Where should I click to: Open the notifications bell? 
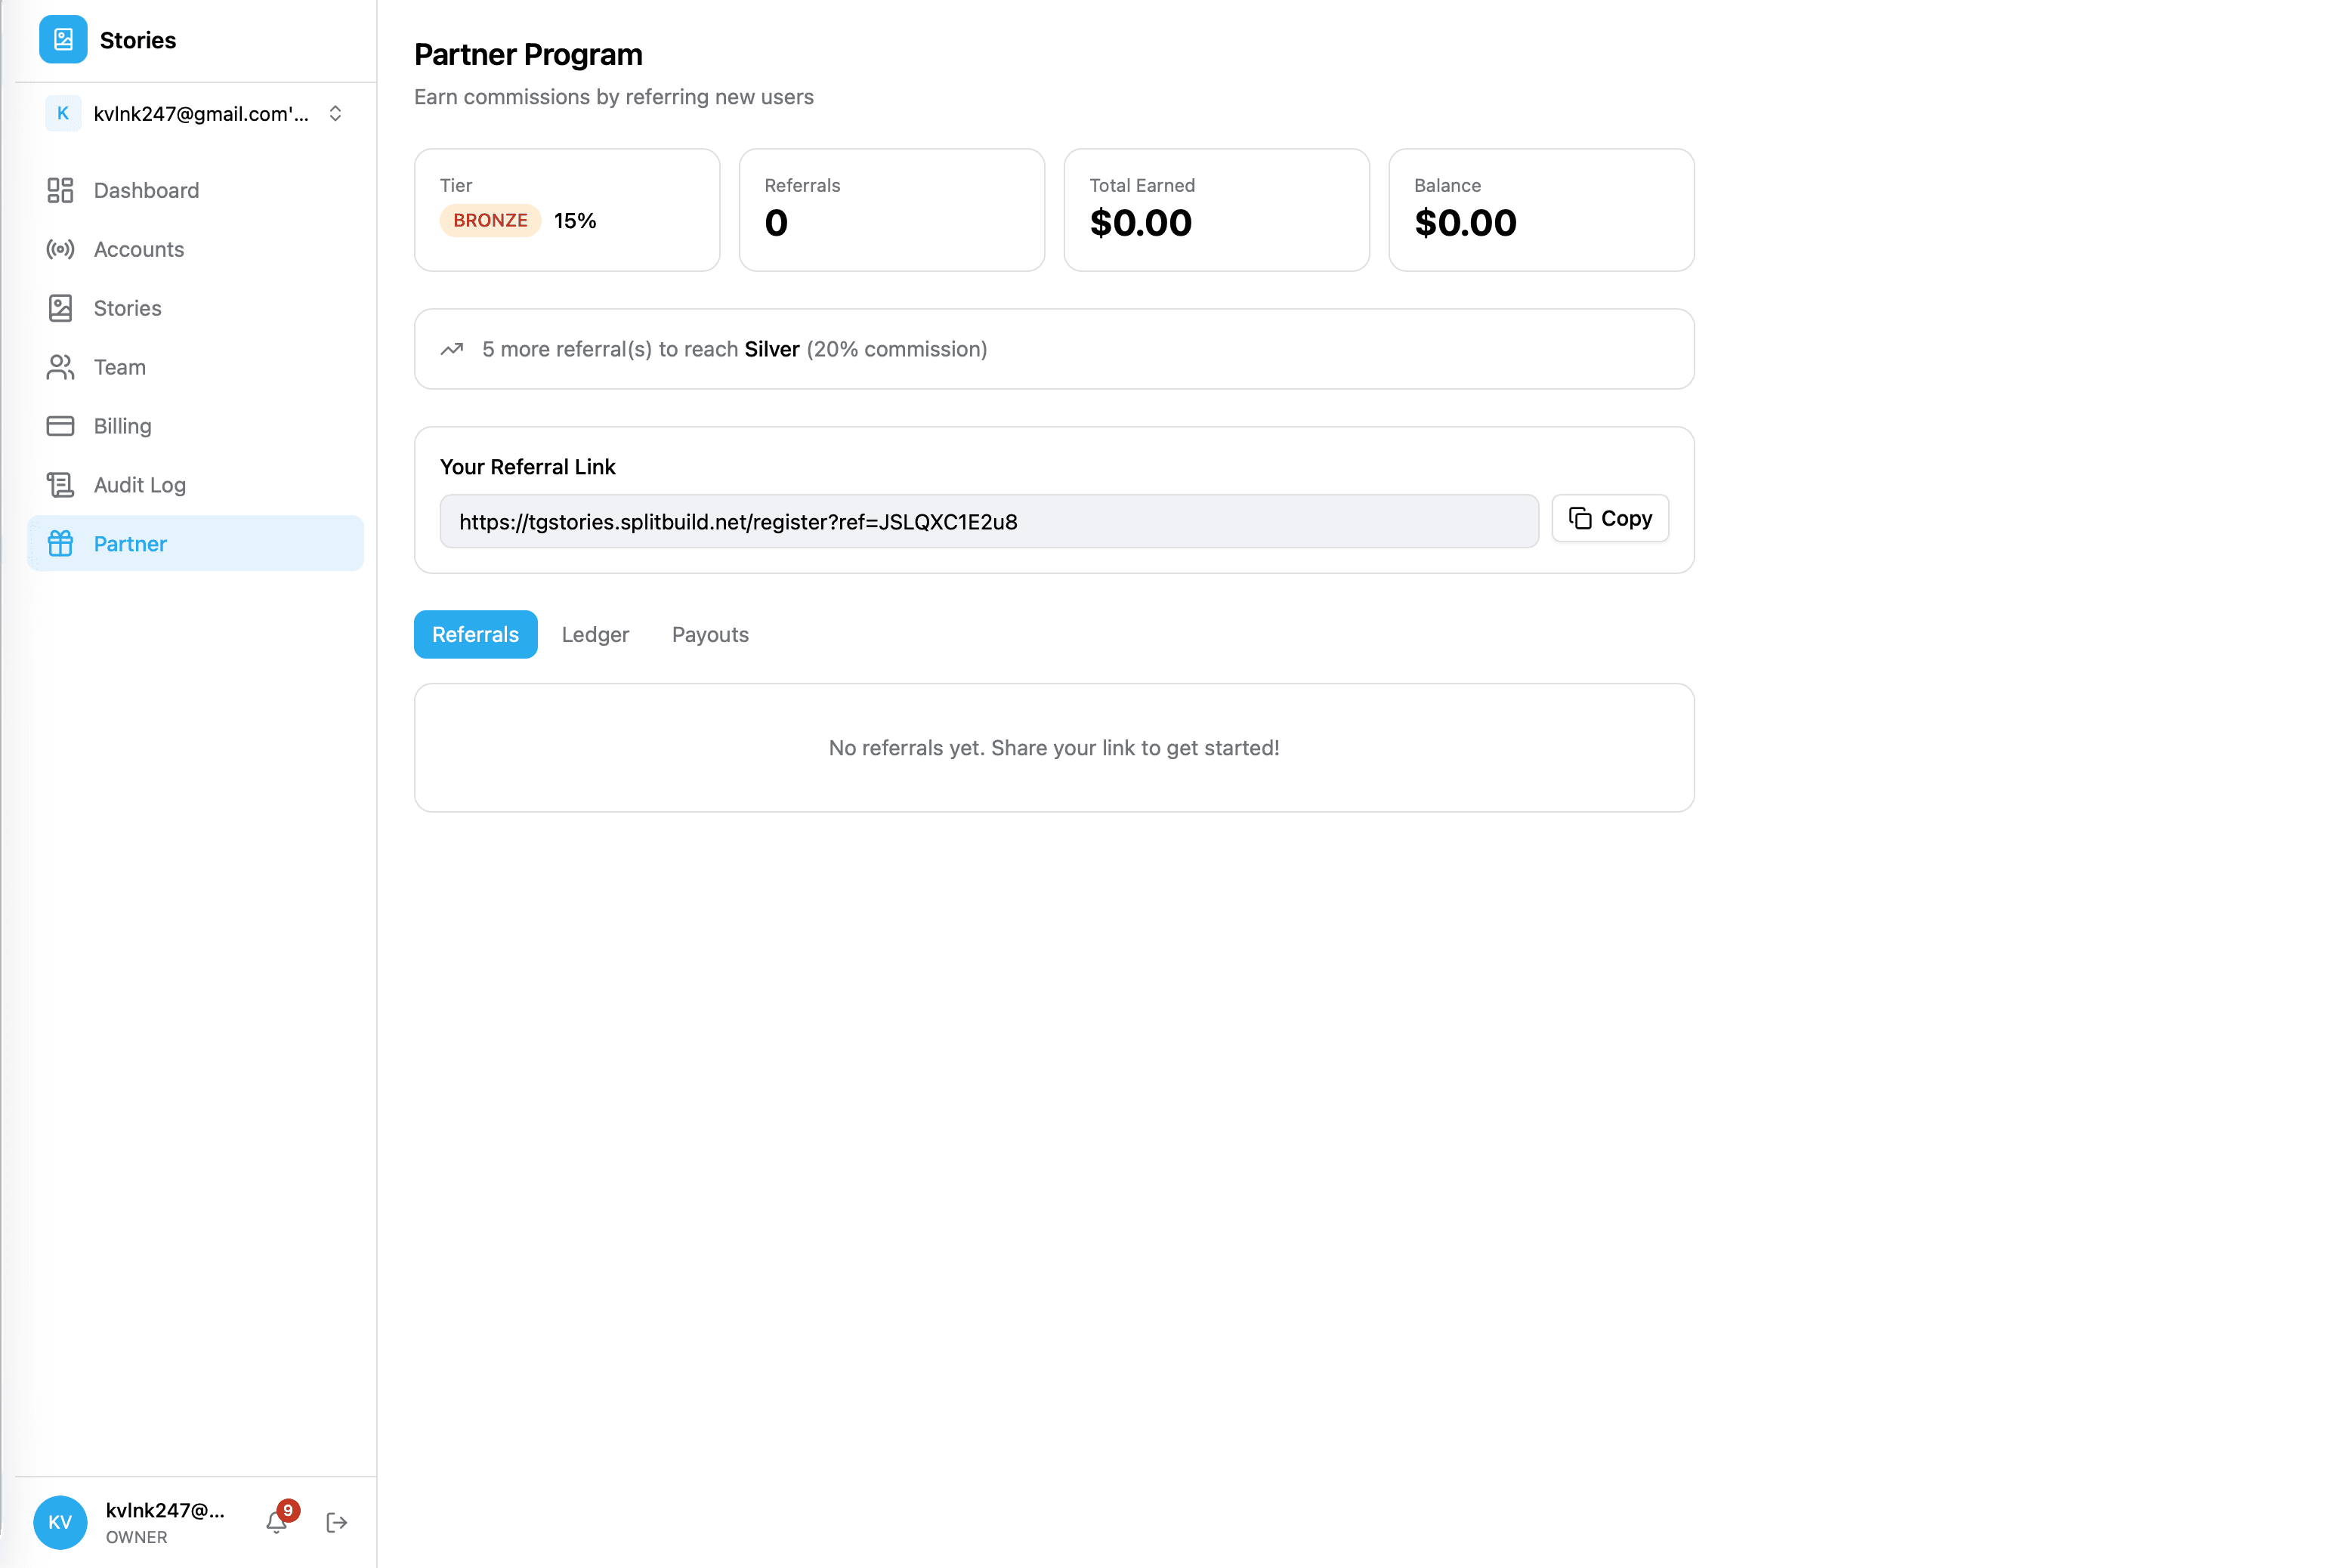pyautogui.click(x=277, y=1522)
